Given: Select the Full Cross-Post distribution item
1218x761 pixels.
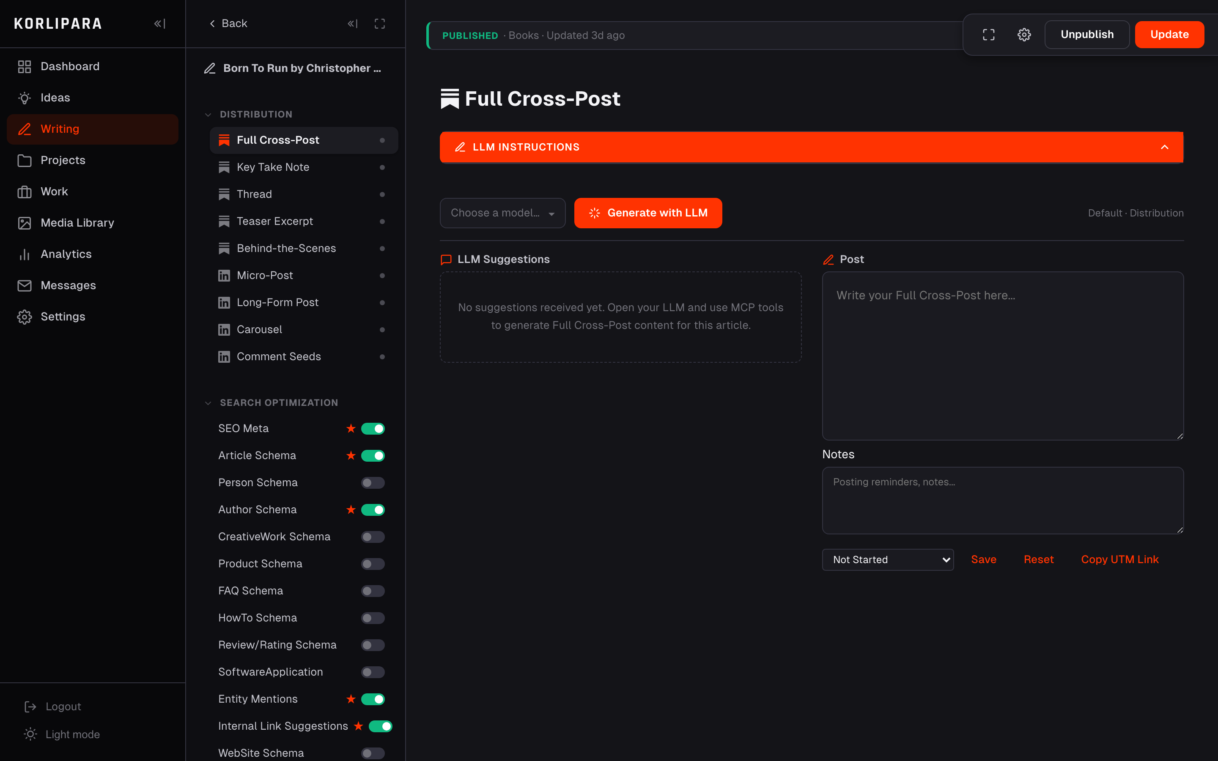Looking at the screenshot, I should tap(304, 140).
